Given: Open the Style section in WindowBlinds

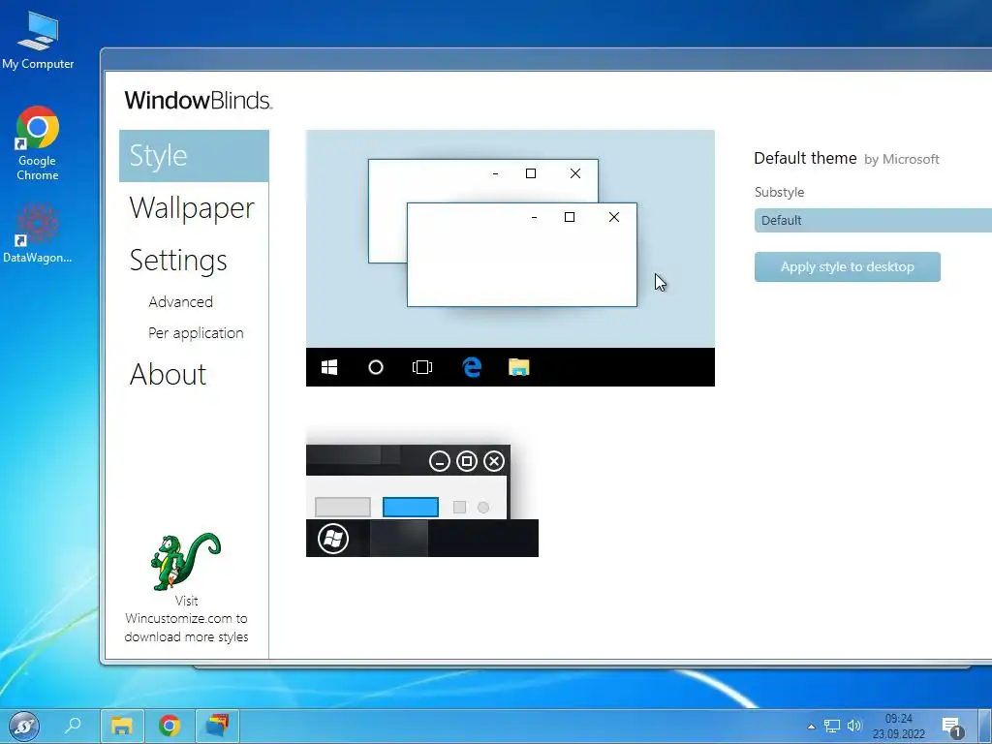Looking at the screenshot, I should point(194,156).
